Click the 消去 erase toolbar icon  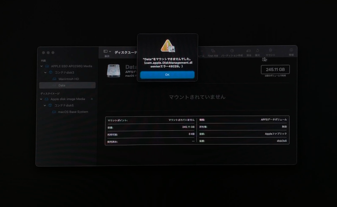point(248,51)
